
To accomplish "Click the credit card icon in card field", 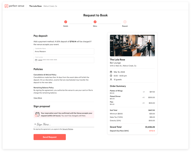I will pos(36,60).
